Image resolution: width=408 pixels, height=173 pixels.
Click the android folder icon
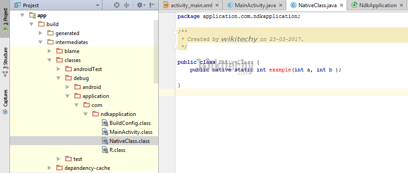pyautogui.click(x=78, y=87)
